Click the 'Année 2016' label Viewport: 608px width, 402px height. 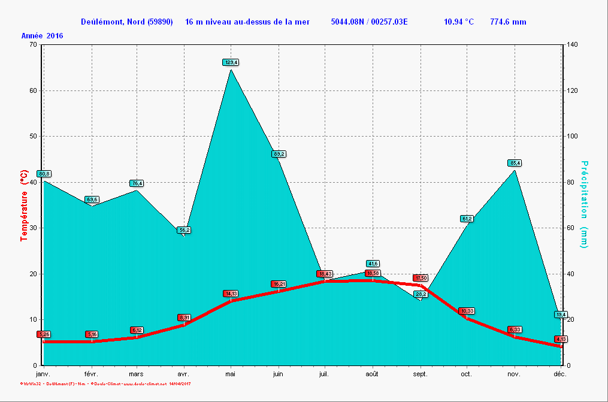pyautogui.click(x=43, y=36)
